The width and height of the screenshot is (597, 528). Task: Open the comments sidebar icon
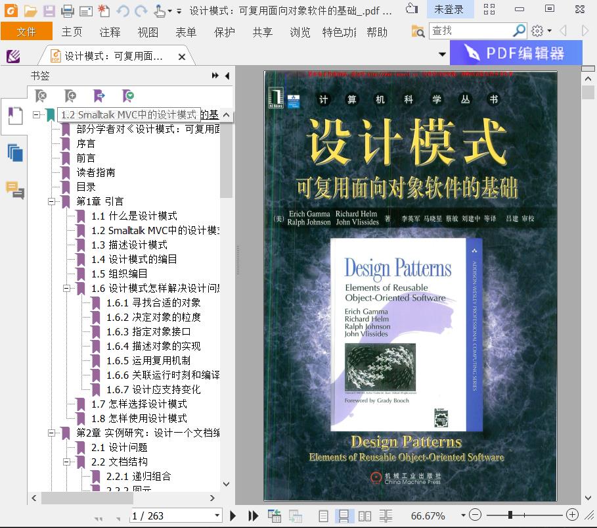15,190
